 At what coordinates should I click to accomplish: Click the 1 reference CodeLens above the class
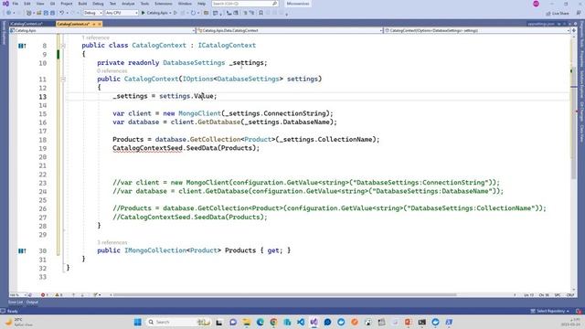coord(95,37)
